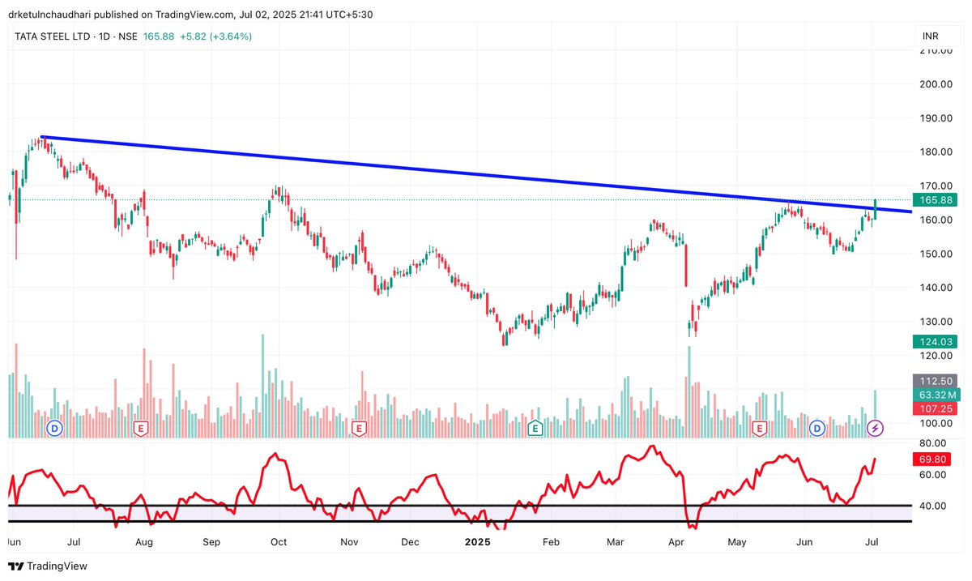Select the blue descending trend line
The height and width of the screenshot is (581, 972).
click(476, 173)
